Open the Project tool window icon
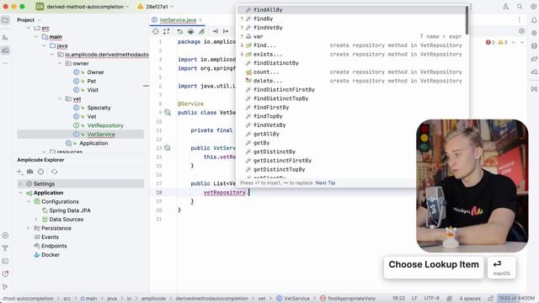 6,20
